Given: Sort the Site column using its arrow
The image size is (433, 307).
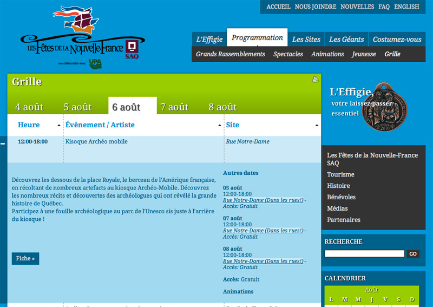Looking at the screenshot, I should pos(316,126).
